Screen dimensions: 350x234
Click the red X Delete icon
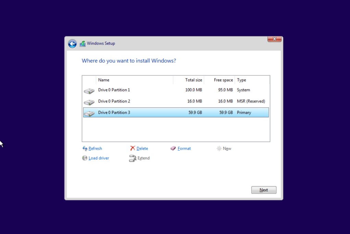pos(133,148)
